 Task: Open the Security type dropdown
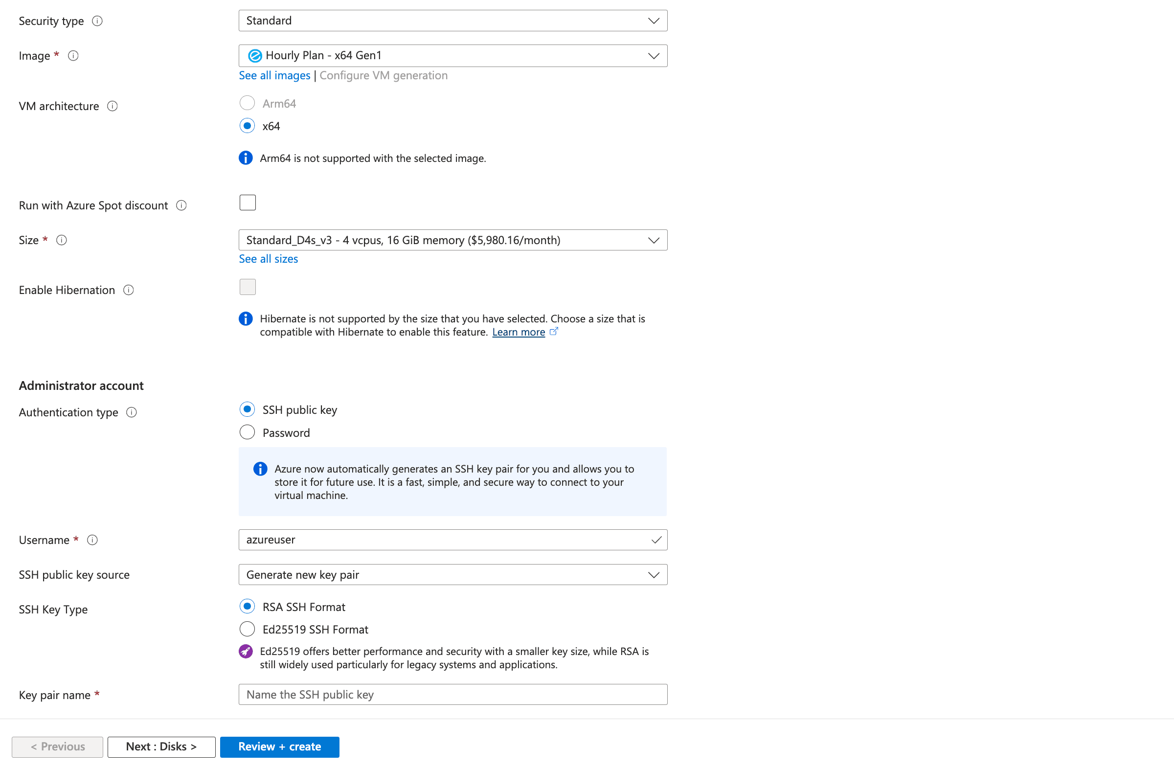coord(452,21)
